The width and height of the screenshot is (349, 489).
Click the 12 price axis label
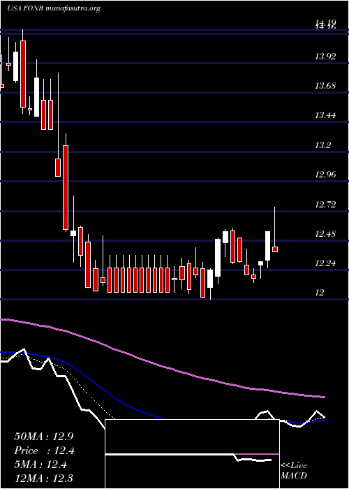pyautogui.click(x=320, y=293)
